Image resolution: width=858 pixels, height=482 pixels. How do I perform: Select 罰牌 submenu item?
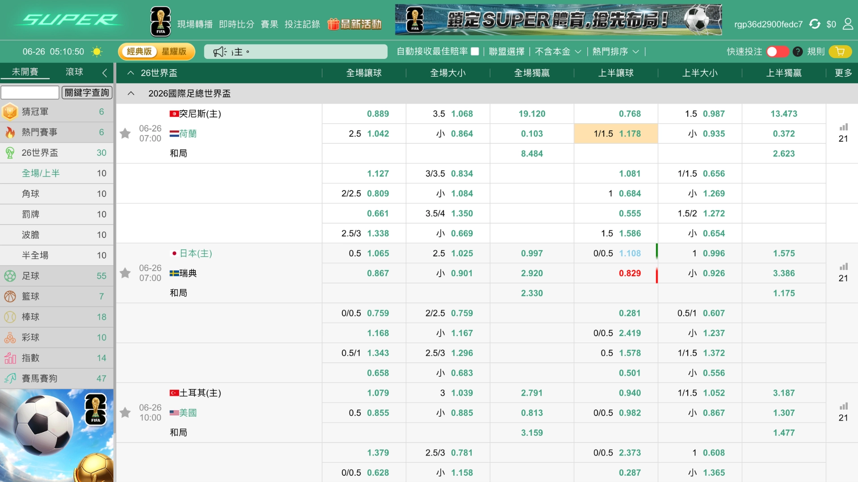pos(57,214)
